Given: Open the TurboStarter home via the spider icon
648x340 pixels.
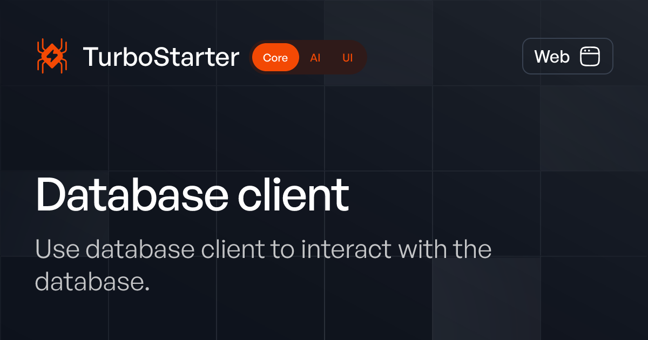Looking at the screenshot, I should click(51, 56).
